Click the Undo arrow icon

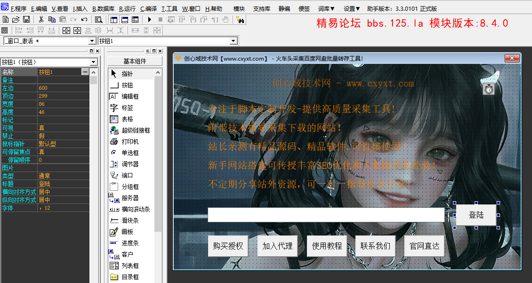[84, 20]
